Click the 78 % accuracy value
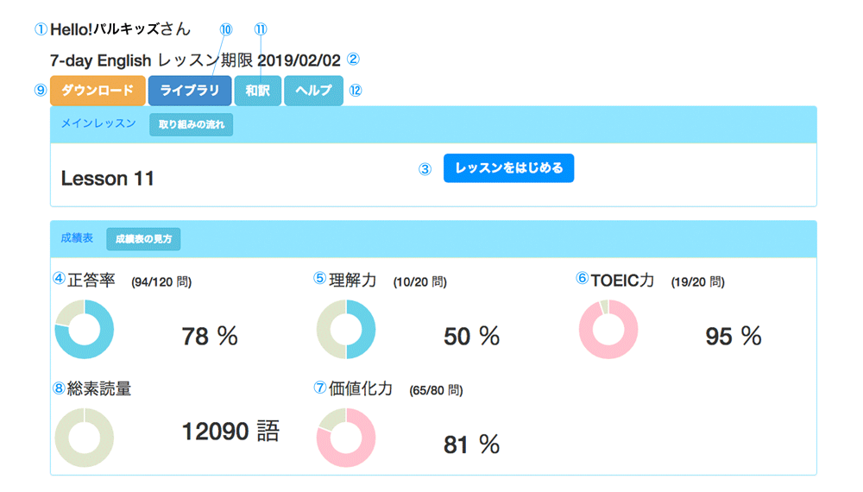 click(210, 336)
